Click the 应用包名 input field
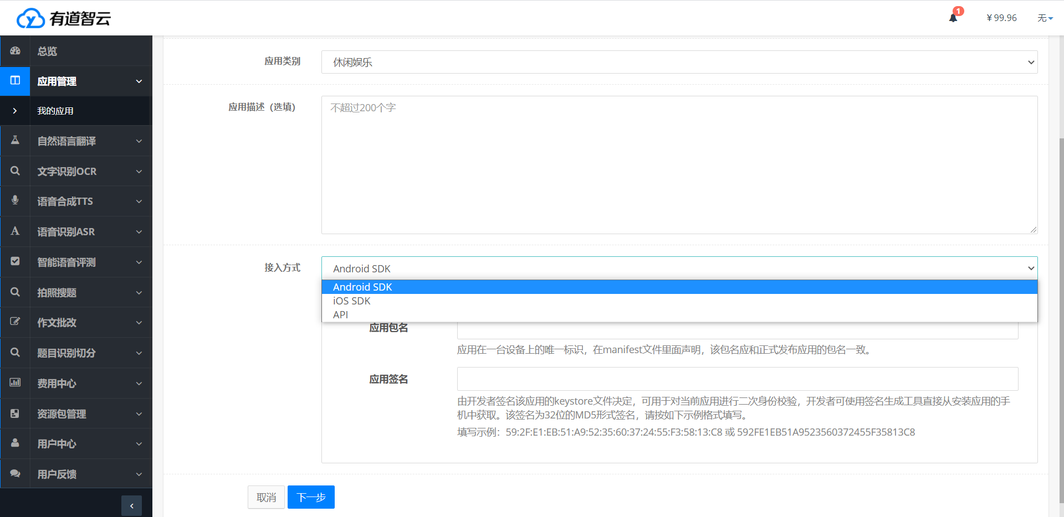Screen dimensions: 1064x517 click(x=738, y=330)
